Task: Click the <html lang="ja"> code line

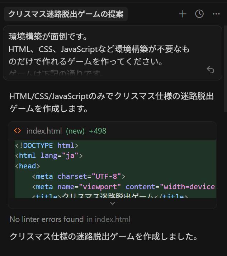Action: click(49, 155)
